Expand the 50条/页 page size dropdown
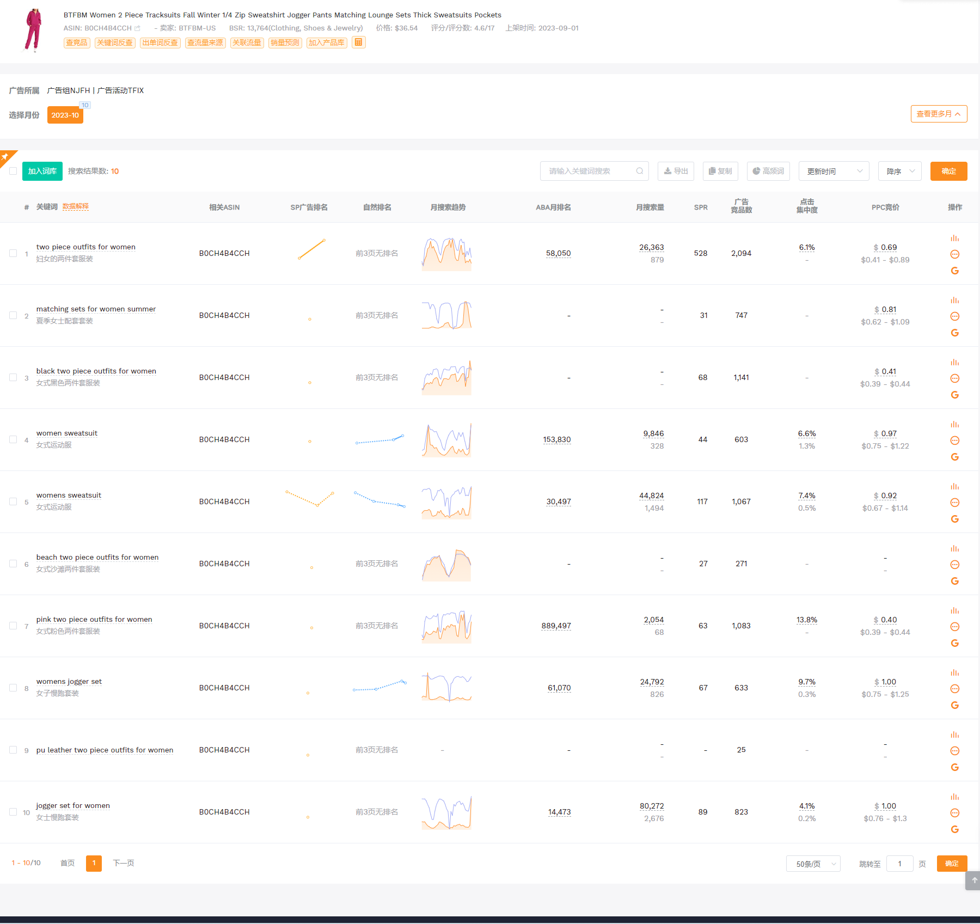980x924 pixels. (x=813, y=864)
